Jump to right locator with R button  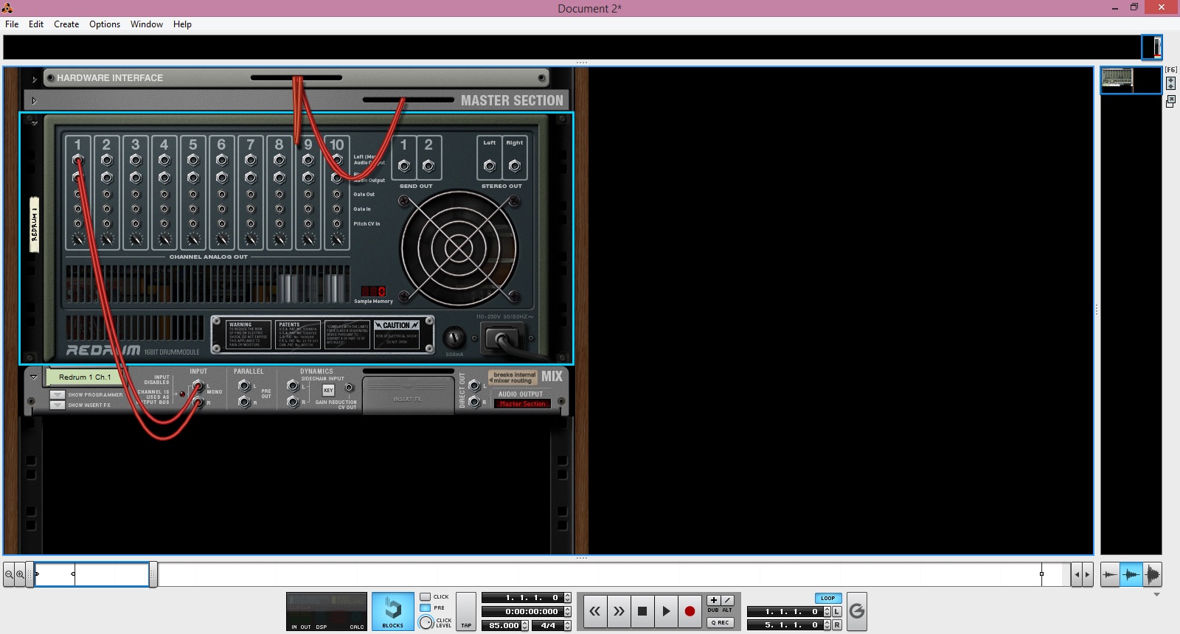coord(837,625)
